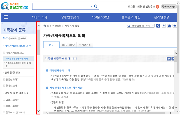Open 입양 및 파양 관련 신고 section
The height and width of the screenshot is (115, 180).
click(x=16, y=93)
